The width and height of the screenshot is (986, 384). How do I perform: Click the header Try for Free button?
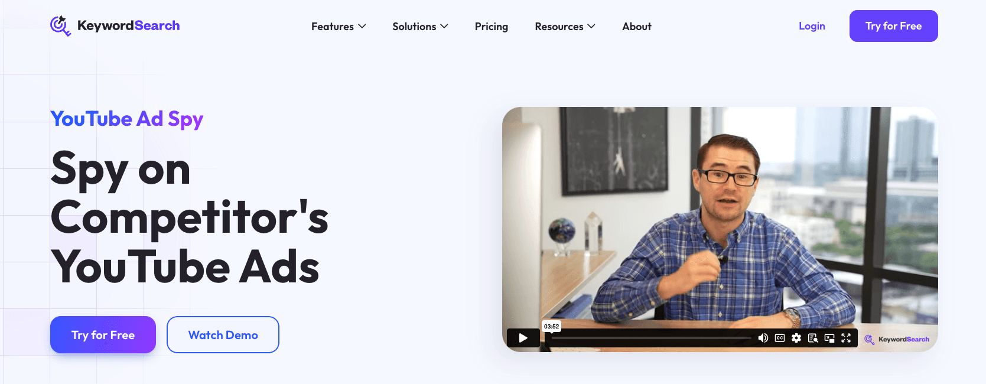893,26
